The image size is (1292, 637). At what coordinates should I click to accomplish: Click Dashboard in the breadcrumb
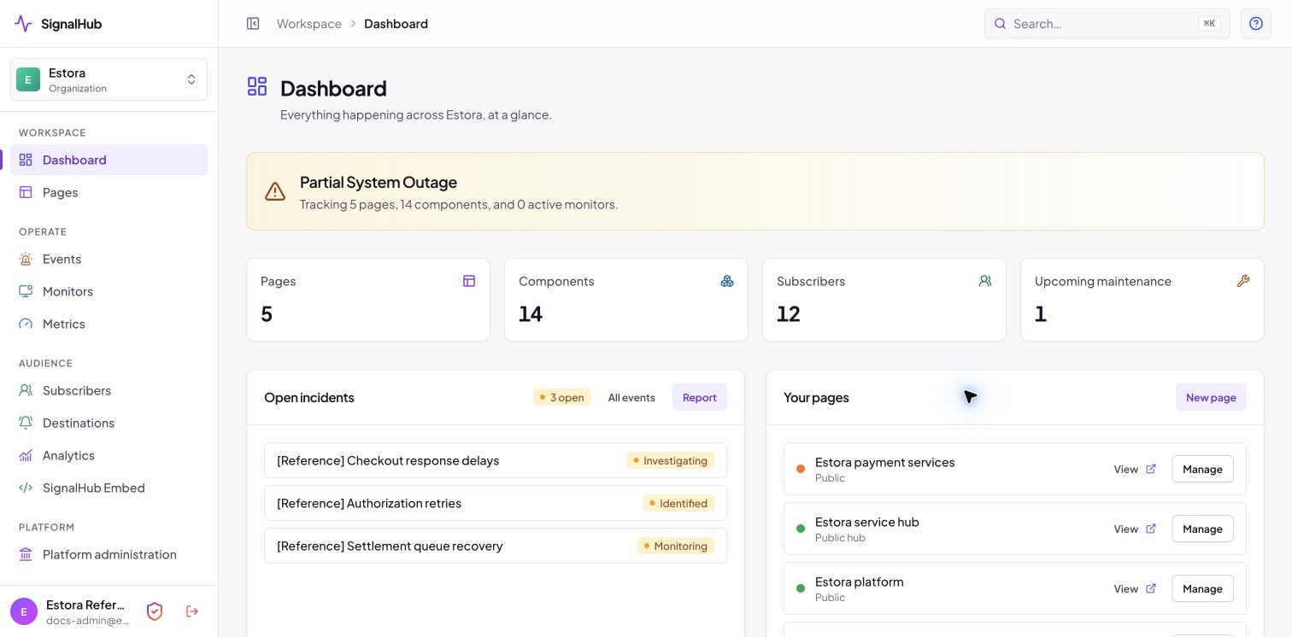tap(396, 24)
